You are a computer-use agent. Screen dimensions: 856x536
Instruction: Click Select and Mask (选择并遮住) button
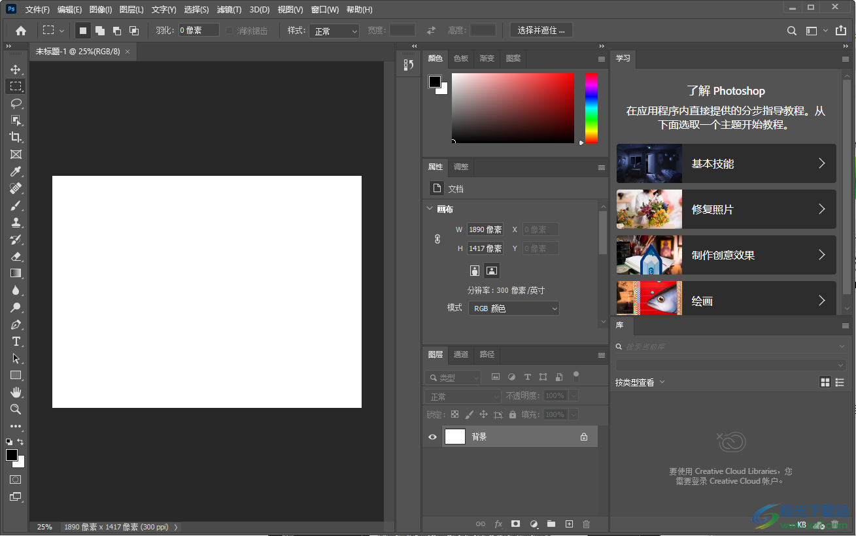(x=541, y=31)
